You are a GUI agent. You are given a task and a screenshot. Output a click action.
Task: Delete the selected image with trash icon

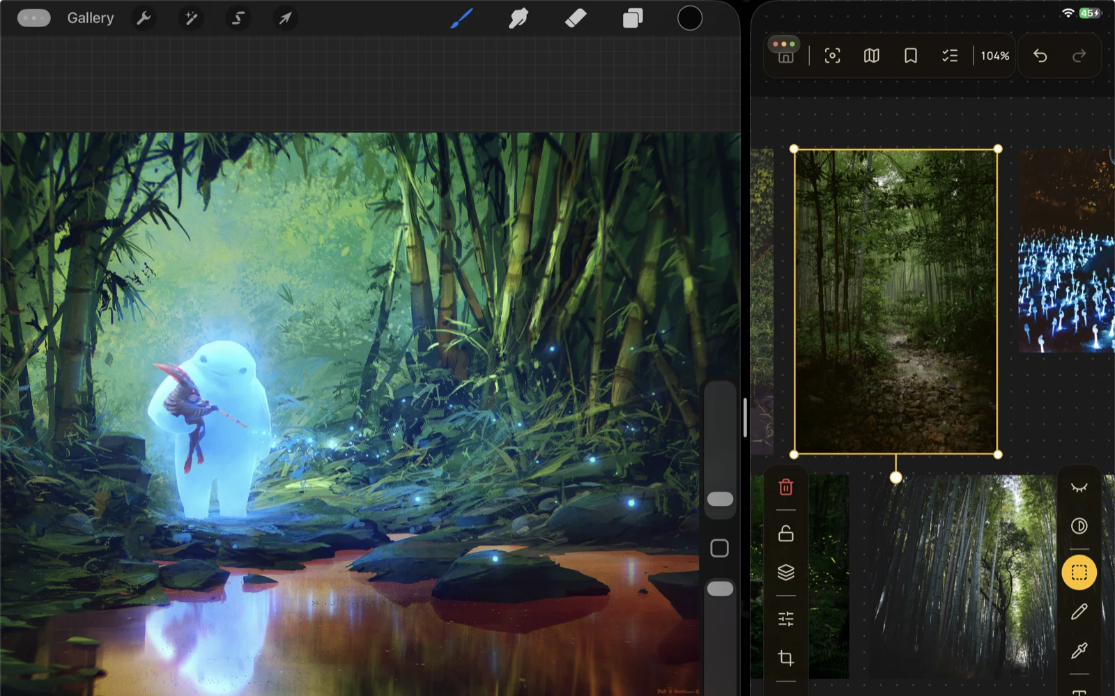coord(785,487)
